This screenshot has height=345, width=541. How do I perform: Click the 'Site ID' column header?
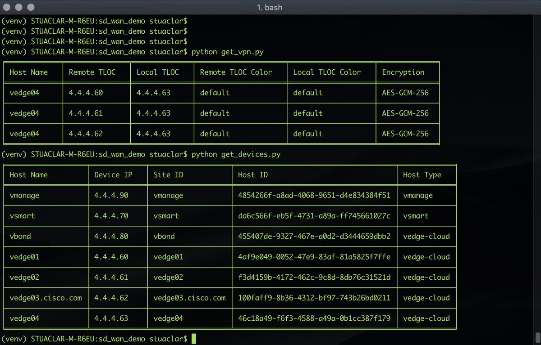(x=168, y=175)
